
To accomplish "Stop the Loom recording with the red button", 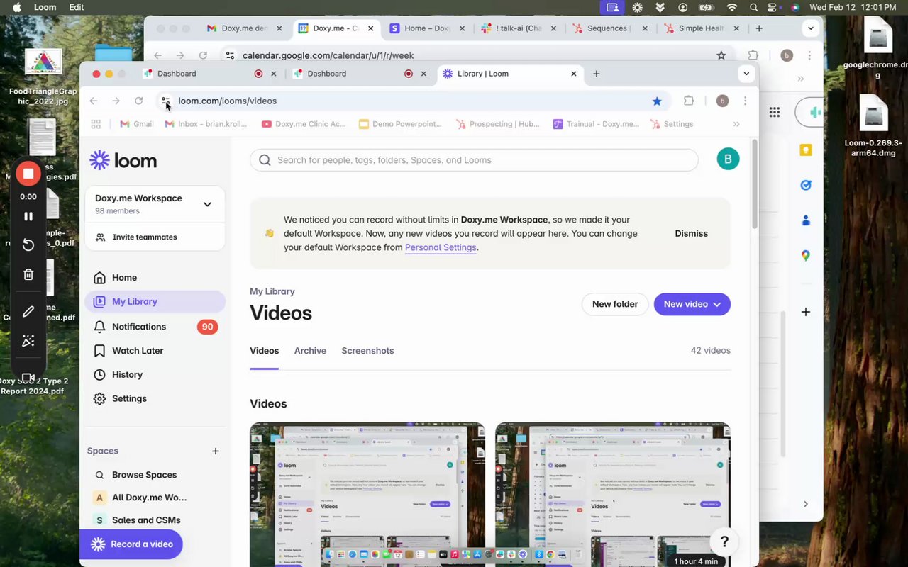I will [x=28, y=174].
